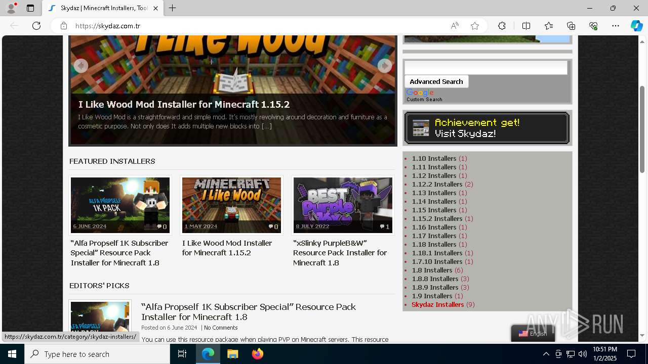This screenshot has height=364, width=648.
Task: Open the Extensions puzzle icon
Action: (502, 26)
